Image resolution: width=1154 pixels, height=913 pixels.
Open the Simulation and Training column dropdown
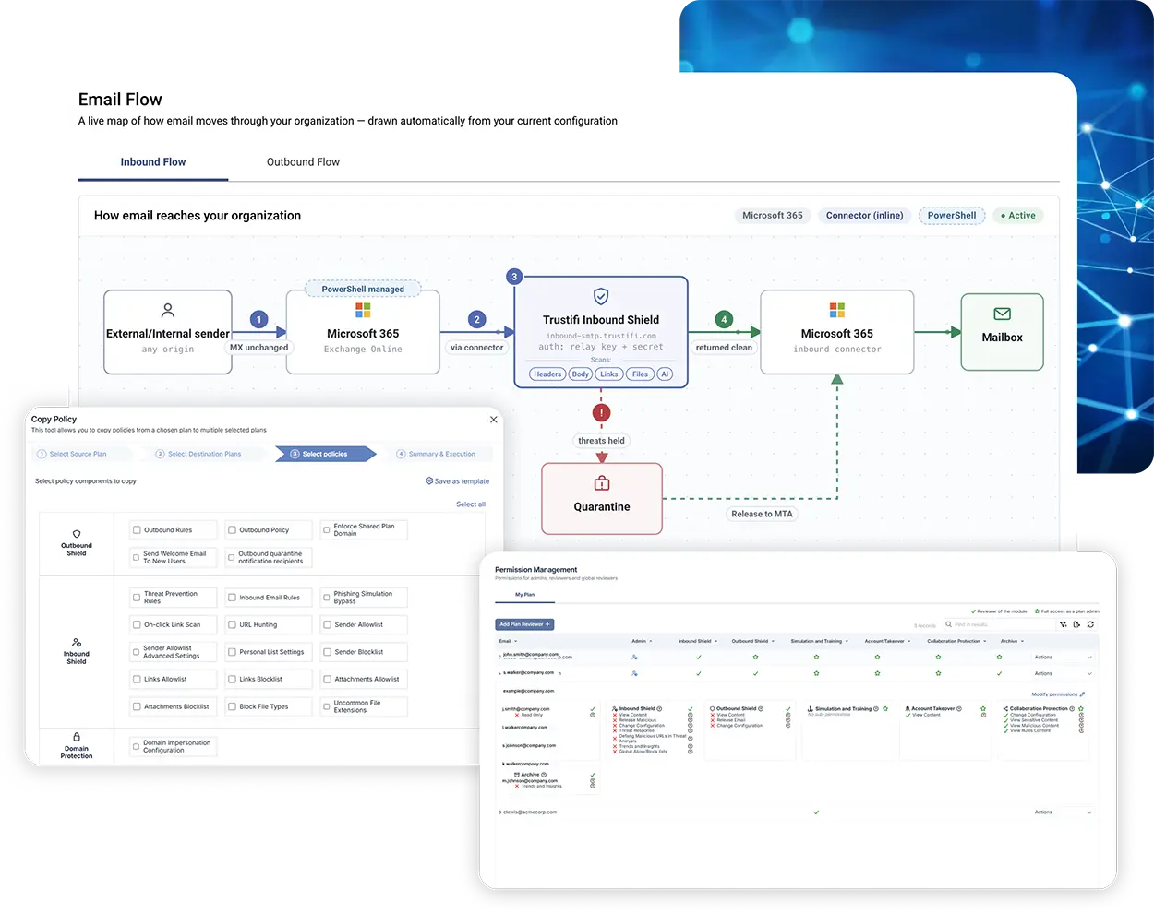click(847, 641)
